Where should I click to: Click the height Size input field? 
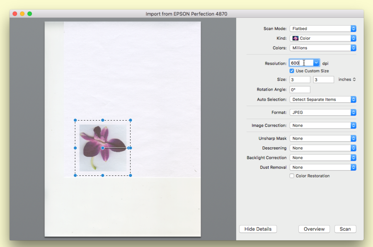(x=323, y=80)
